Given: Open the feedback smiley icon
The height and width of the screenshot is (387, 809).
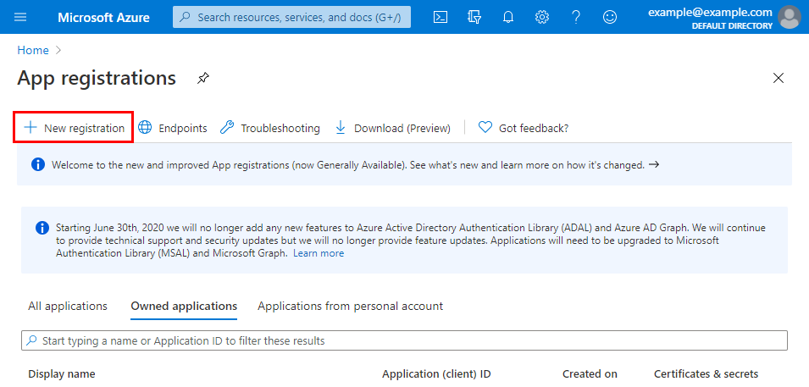Looking at the screenshot, I should pos(610,17).
